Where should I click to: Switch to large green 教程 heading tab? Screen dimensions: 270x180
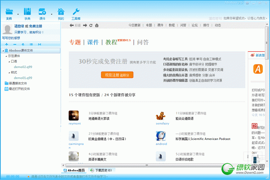pos(111,42)
